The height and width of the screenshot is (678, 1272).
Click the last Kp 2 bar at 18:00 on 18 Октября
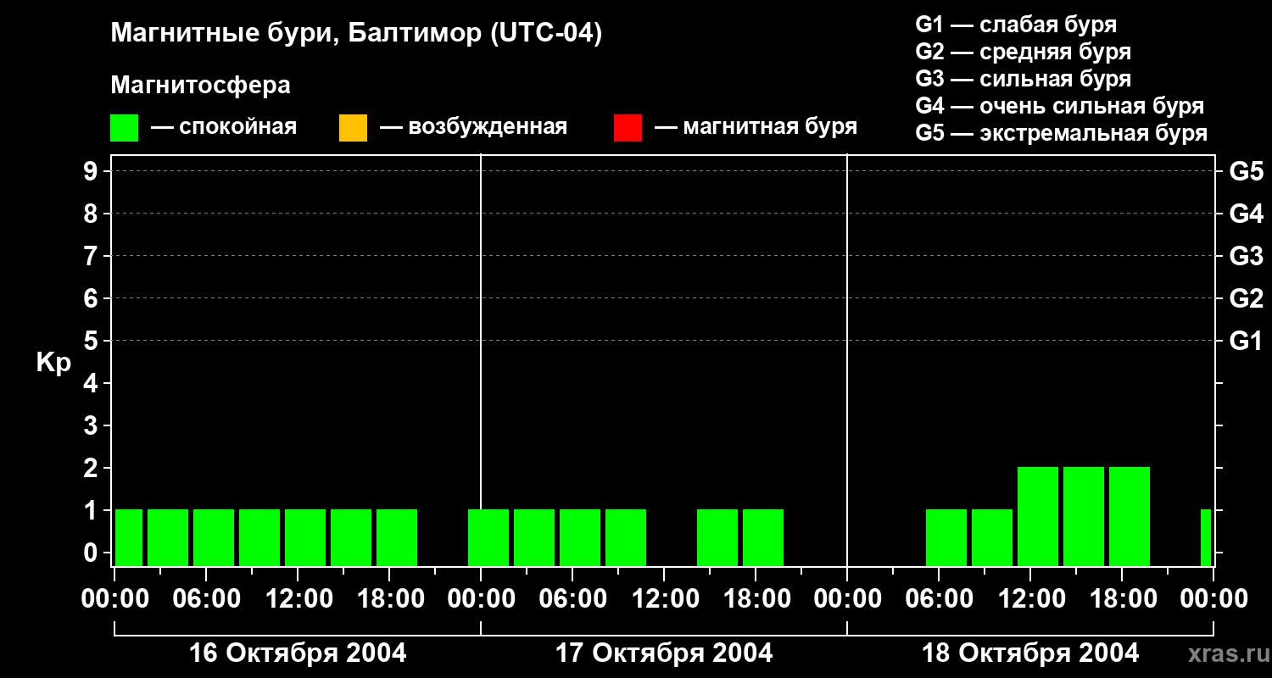(1130, 516)
